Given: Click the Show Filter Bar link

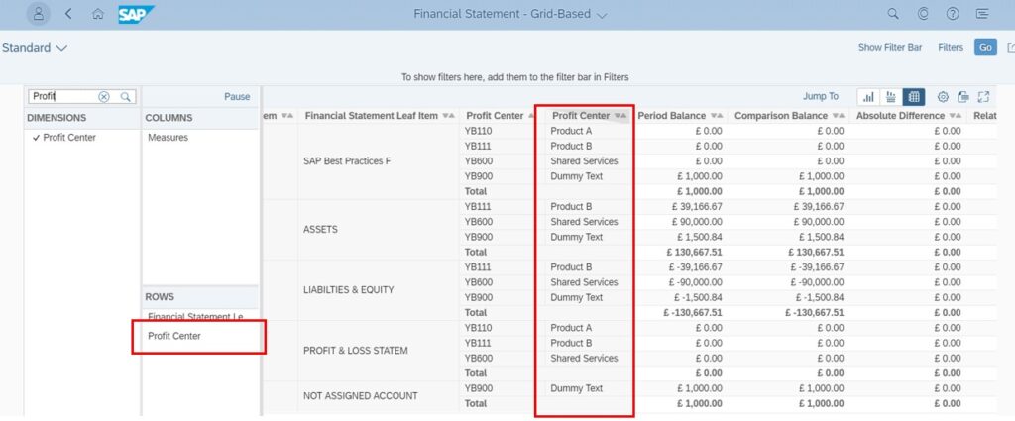Looking at the screenshot, I should 890,47.
